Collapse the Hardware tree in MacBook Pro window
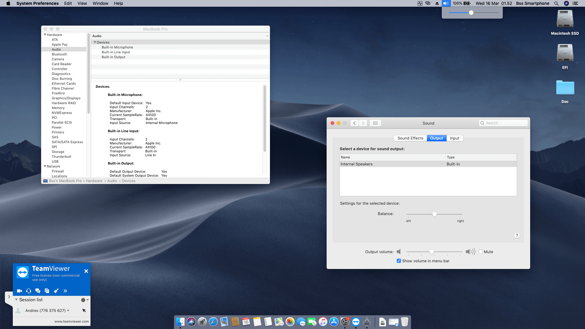The height and width of the screenshot is (329, 585). [45, 35]
